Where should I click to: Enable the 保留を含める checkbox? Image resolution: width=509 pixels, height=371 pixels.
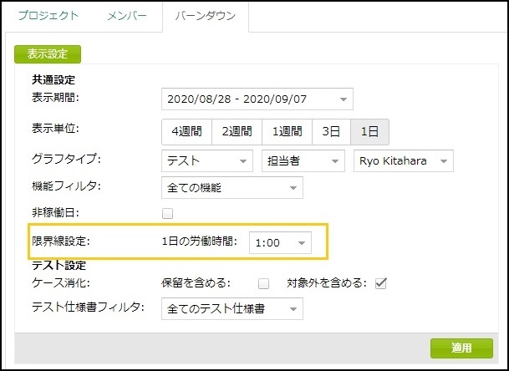point(263,283)
